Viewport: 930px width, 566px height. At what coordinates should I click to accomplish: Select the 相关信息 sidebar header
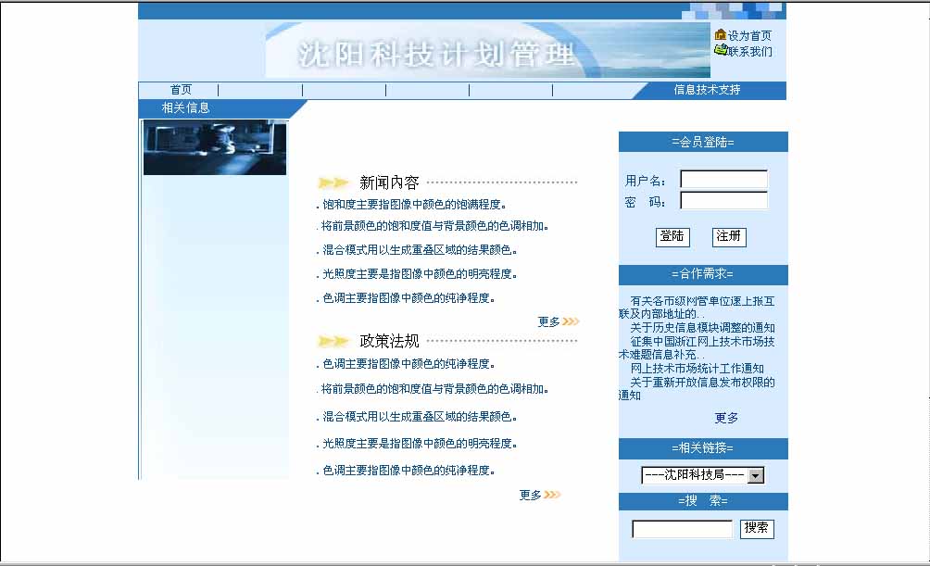pos(185,107)
